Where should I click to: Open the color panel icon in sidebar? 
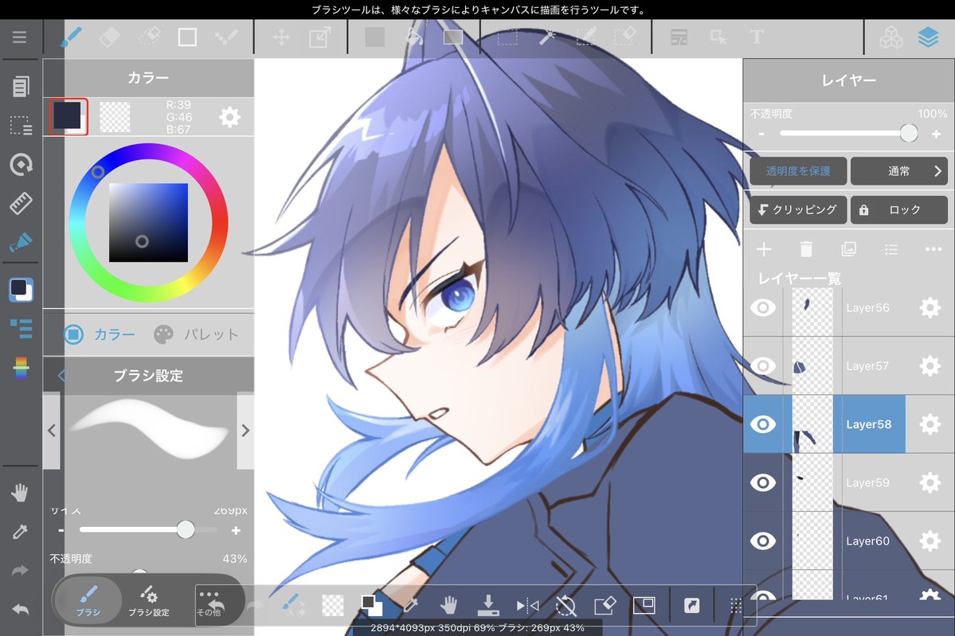(22, 290)
